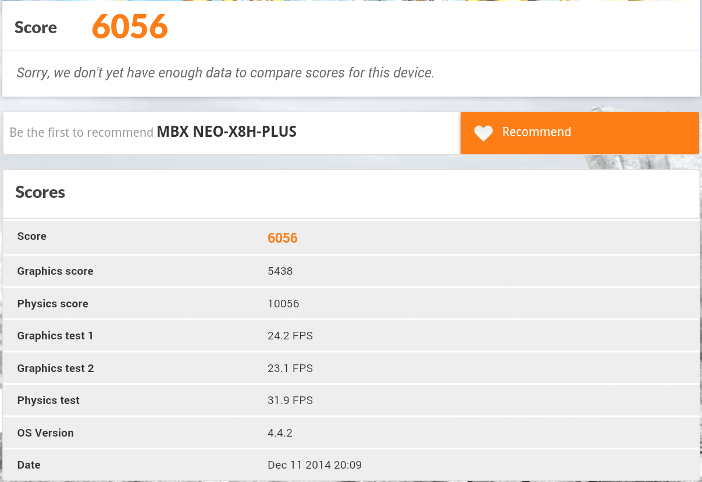Click the 'Score' label in scores table
Viewport: 702px width, 482px height.
click(32, 236)
